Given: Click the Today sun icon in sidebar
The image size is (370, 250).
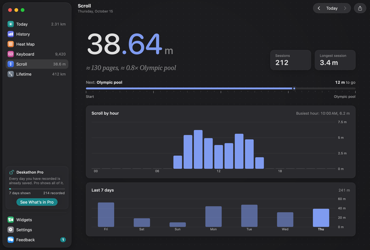Looking at the screenshot, I should point(11,24).
